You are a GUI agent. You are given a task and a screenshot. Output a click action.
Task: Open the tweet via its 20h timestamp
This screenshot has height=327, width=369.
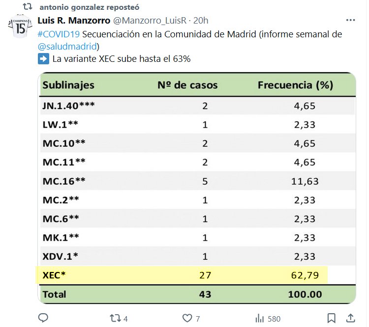pos(201,21)
